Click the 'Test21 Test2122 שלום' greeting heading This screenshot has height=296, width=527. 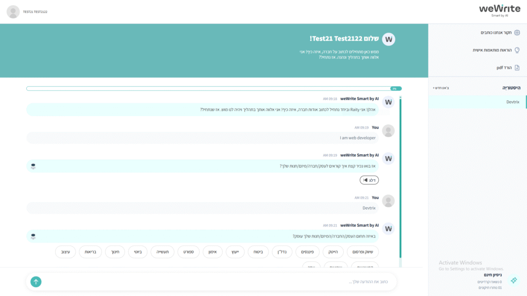[344, 39]
